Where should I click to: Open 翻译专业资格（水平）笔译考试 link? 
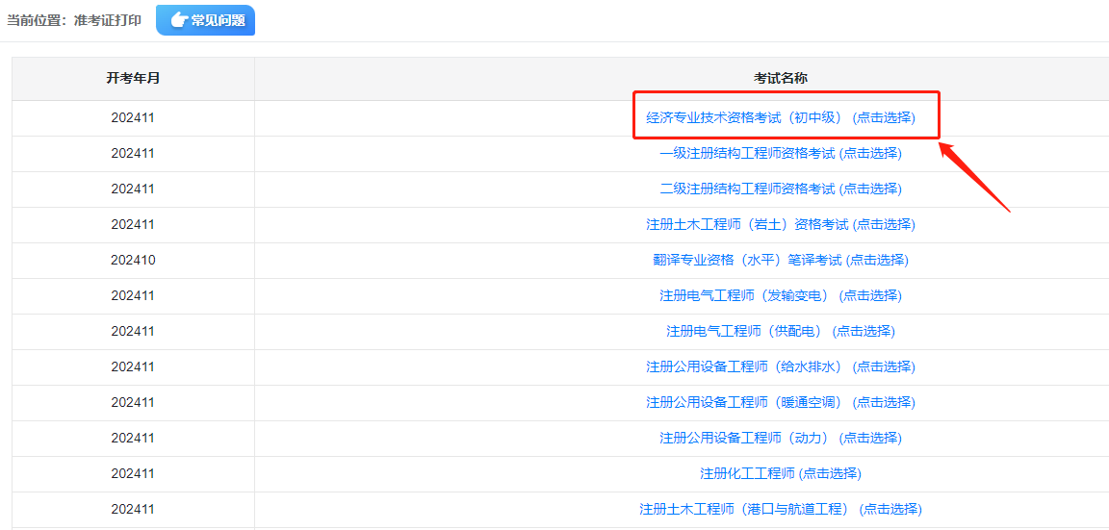(780, 260)
